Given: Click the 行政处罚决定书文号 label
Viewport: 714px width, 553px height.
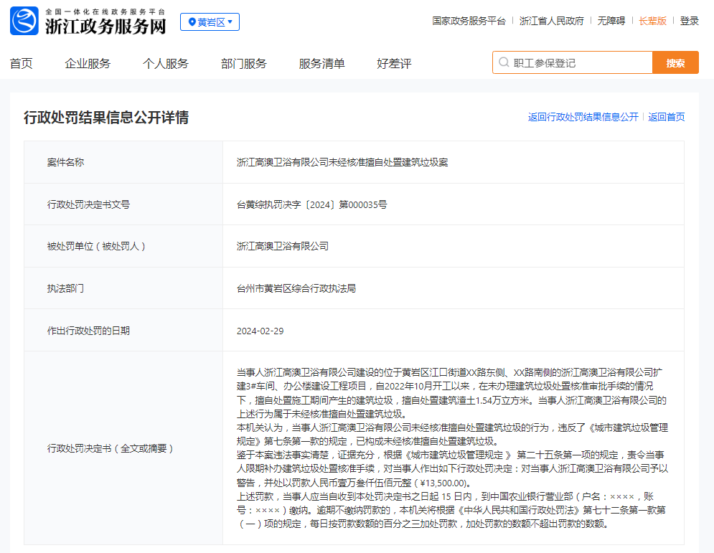Looking at the screenshot, I should pyautogui.click(x=88, y=204).
